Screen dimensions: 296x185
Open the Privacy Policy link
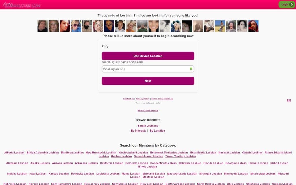click(142, 99)
